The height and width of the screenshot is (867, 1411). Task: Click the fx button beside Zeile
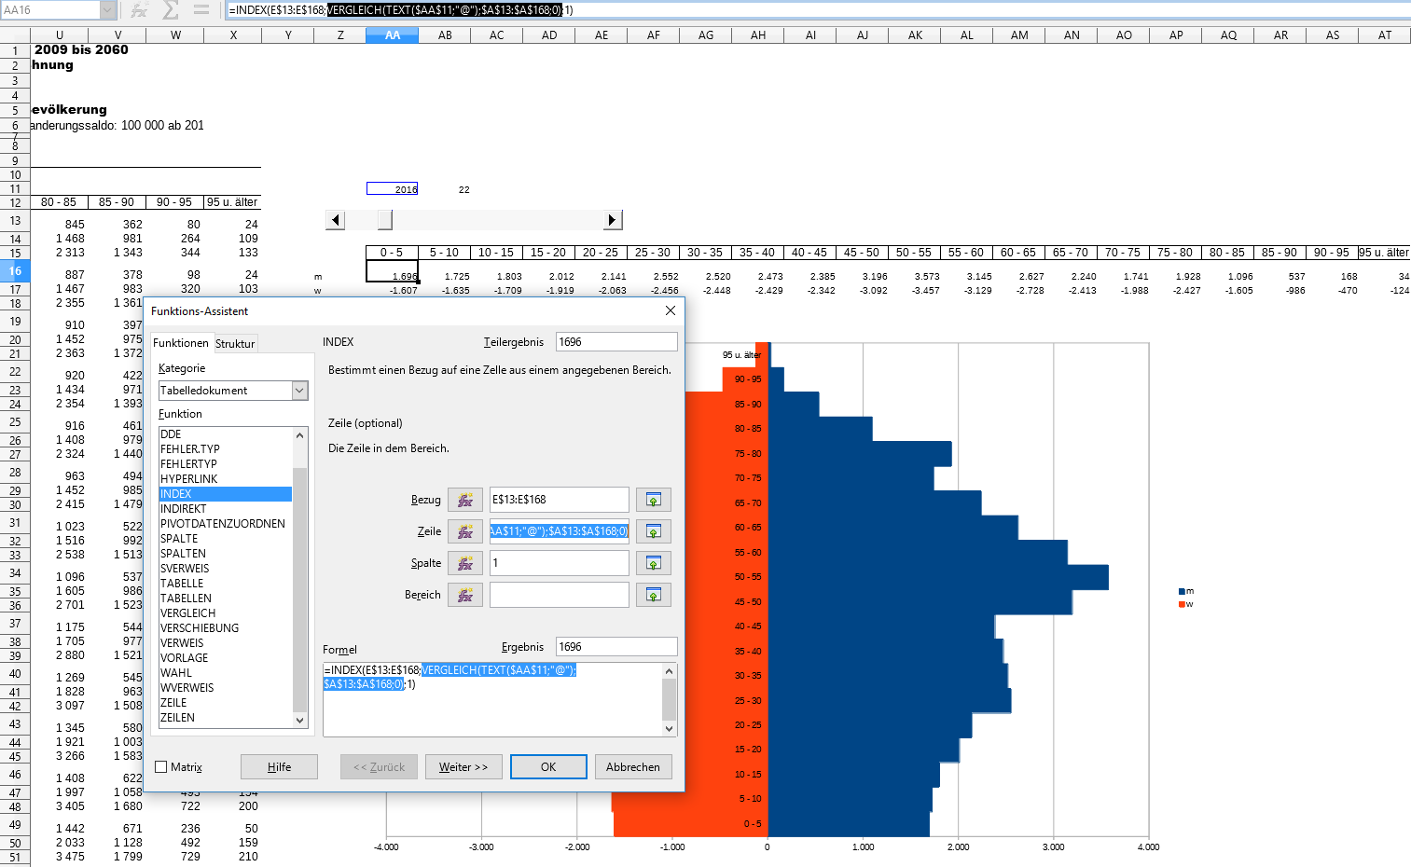coord(464,531)
